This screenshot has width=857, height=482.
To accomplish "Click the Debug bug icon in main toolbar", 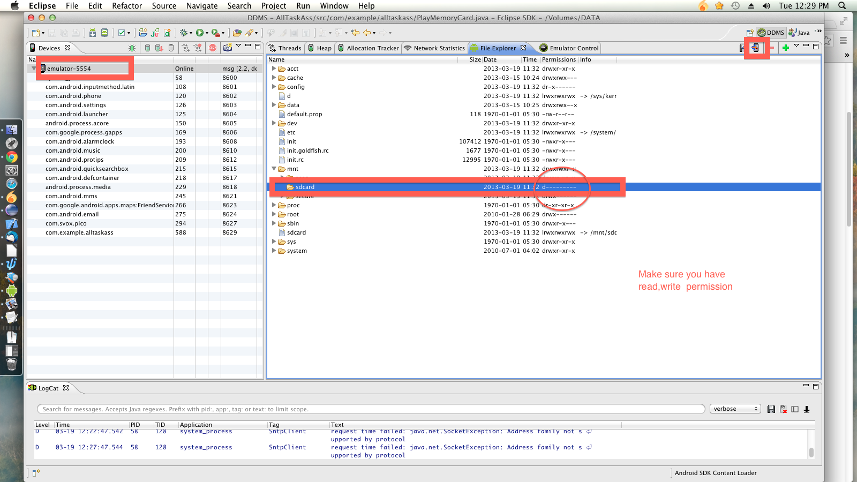I will point(184,33).
